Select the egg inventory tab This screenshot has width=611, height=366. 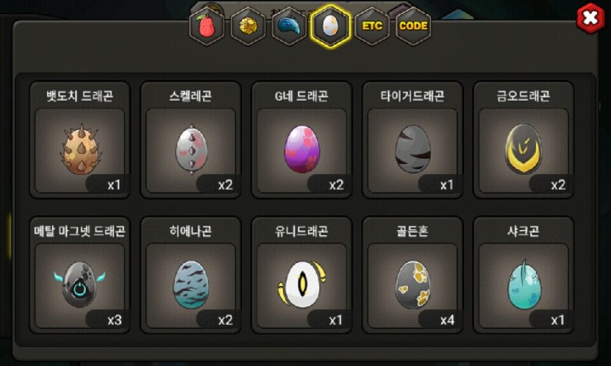[331, 26]
